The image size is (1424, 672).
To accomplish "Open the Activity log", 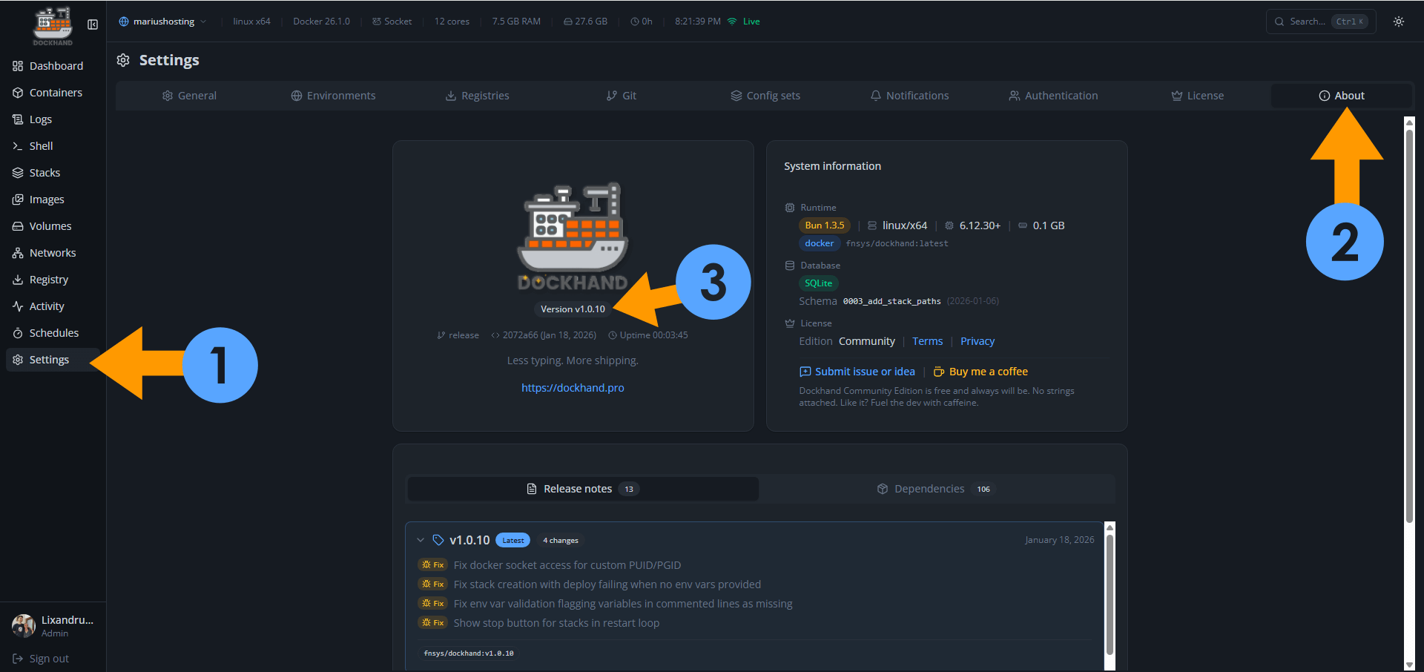I will coord(46,306).
